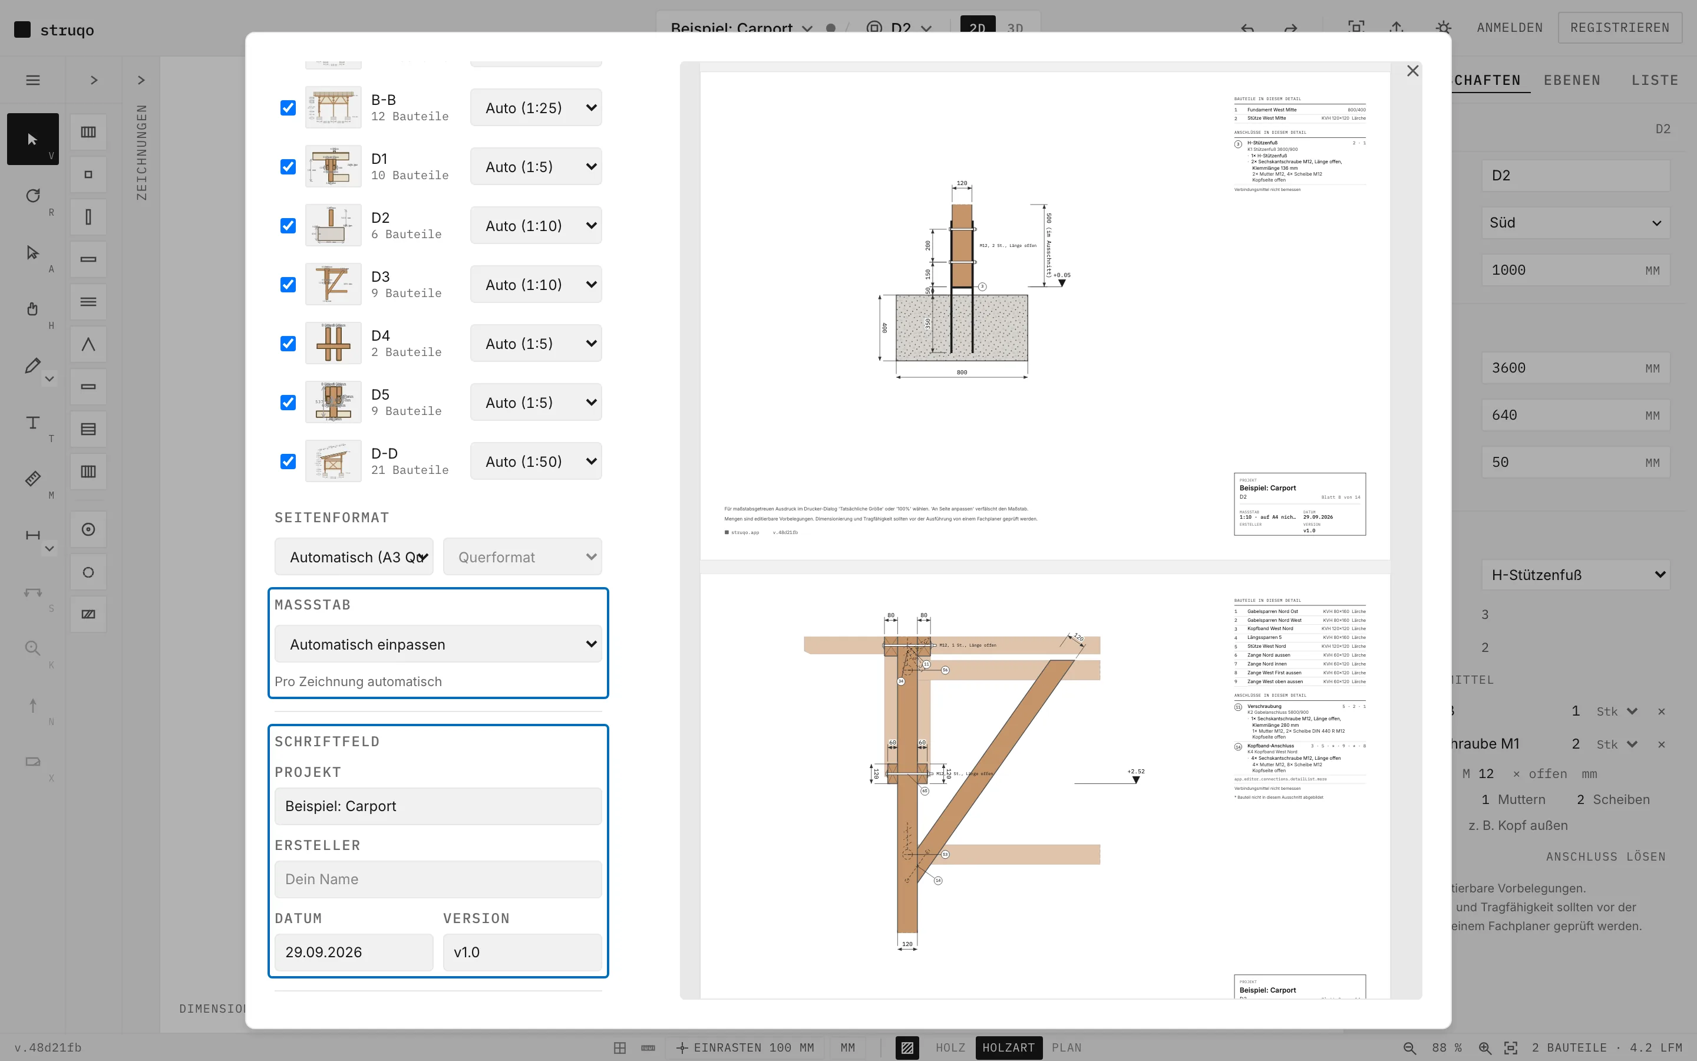1697x1061 pixels.
Task: Activate the rotate tool (R)
Action: coord(33,196)
